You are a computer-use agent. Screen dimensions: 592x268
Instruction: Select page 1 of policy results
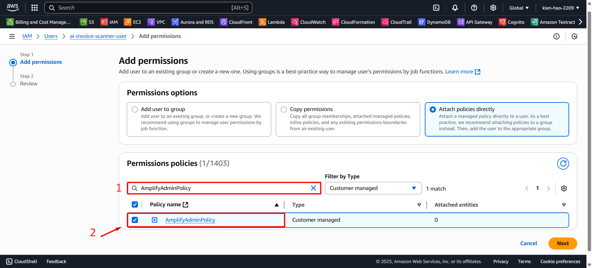(x=537, y=188)
